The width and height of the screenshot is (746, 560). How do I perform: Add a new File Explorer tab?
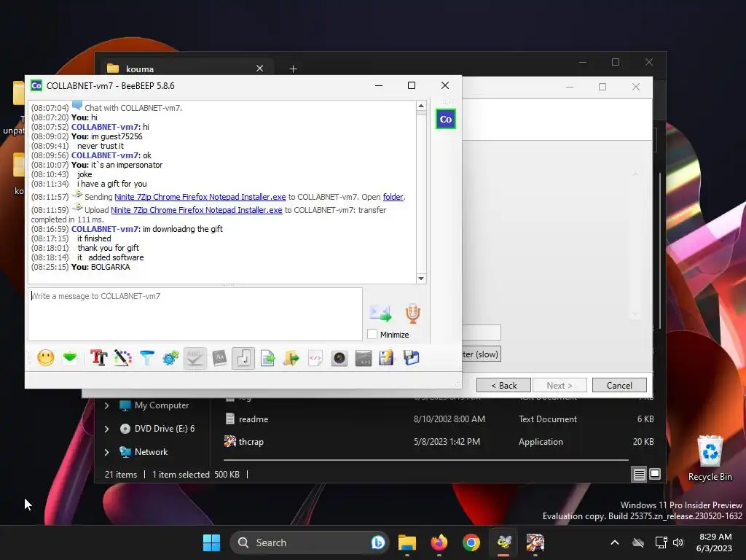tap(293, 69)
